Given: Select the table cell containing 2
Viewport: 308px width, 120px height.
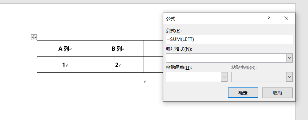Looking at the screenshot, I should (117, 65).
